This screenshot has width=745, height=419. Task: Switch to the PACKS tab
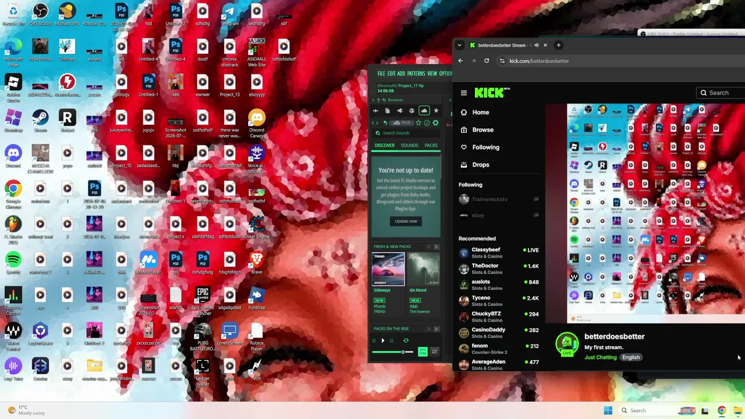pyautogui.click(x=431, y=145)
